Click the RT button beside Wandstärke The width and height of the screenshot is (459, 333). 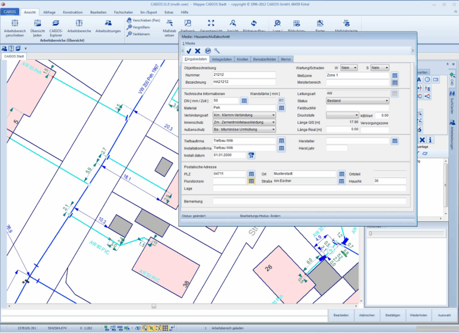click(x=281, y=100)
